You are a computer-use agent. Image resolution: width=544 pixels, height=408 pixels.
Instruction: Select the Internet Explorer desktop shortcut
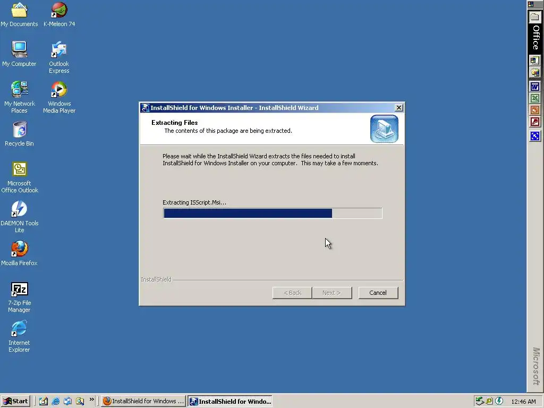coord(19,337)
